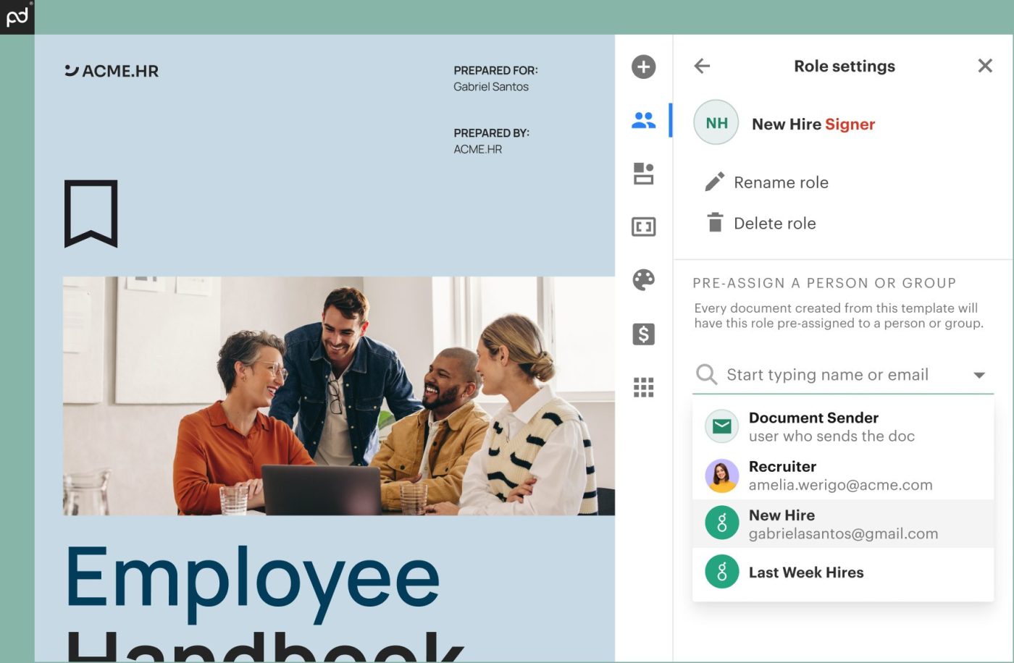Viewport: 1014px width, 663px height.
Task: Open the Add content plus icon
Action: (643, 67)
